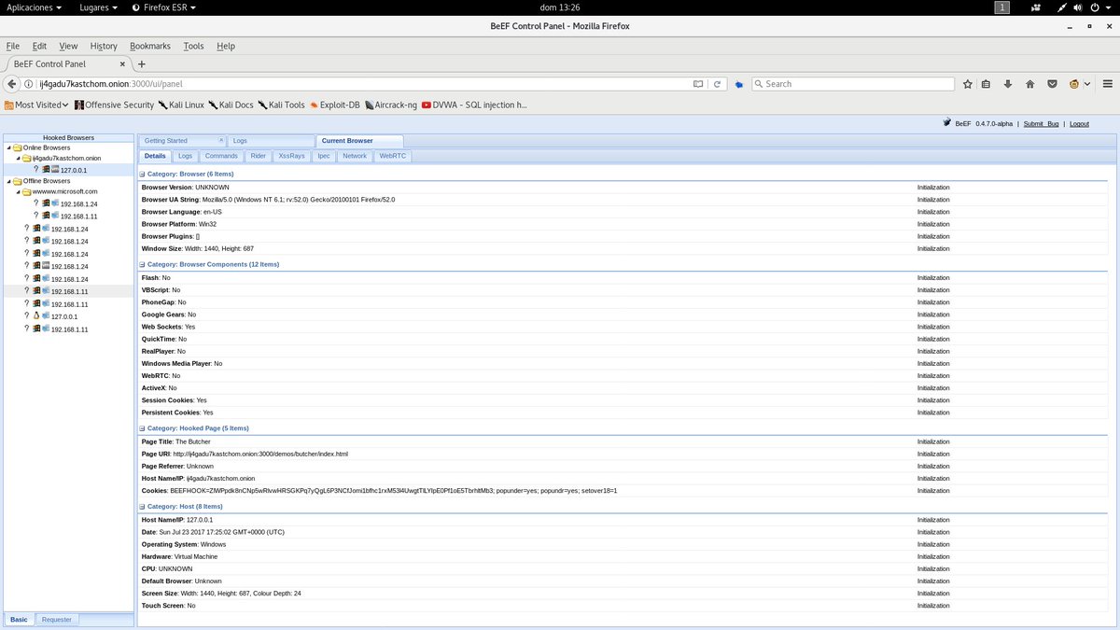Image resolution: width=1120 pixels, height=630 pixels.
Task: Collapse the Online Browsers tree node
Action: tap(8, 147)
